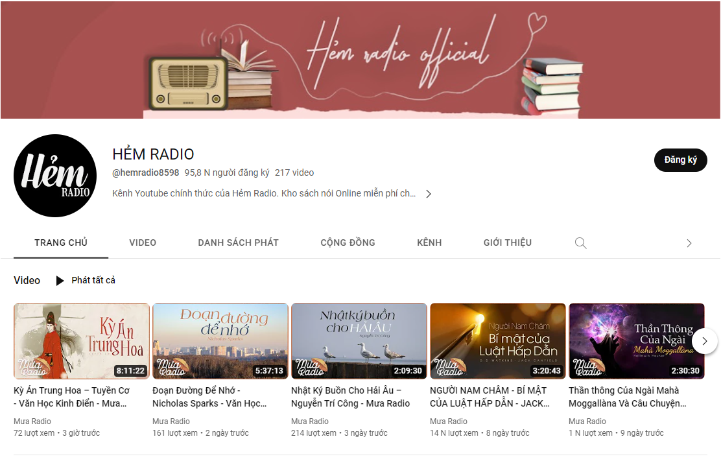721x463 pixels.
Task: Click the Phát tất cả play icon
Action: 60,281
